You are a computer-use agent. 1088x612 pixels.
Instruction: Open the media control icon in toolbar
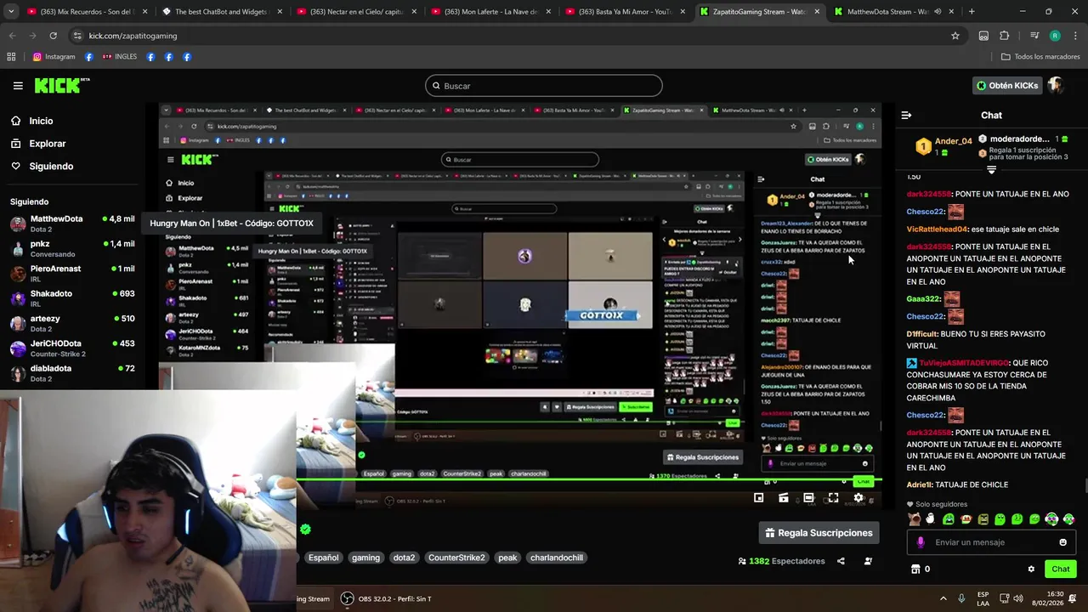coord(1034,36)
